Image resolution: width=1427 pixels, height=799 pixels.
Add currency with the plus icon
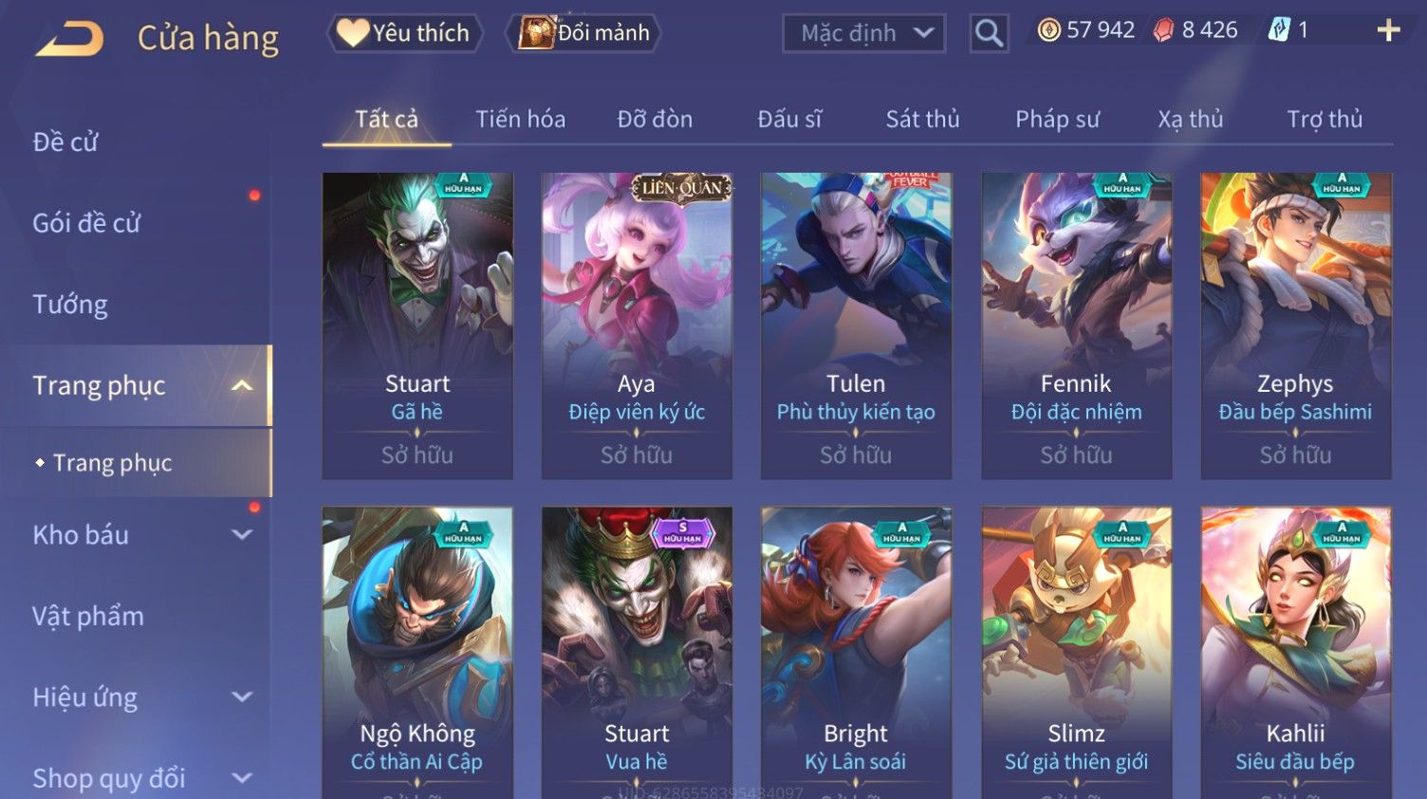pos(1388,31)
